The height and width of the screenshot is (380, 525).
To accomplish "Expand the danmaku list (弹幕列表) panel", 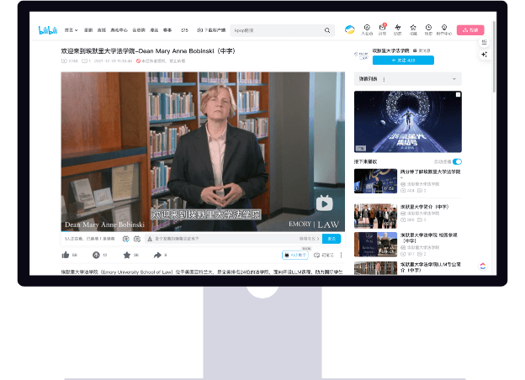I will coord(456,79).
